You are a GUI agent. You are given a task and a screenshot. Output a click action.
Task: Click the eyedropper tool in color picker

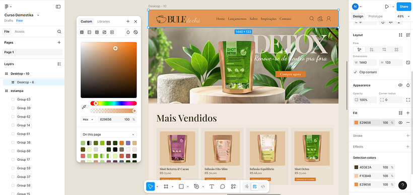tap(84, 107)
